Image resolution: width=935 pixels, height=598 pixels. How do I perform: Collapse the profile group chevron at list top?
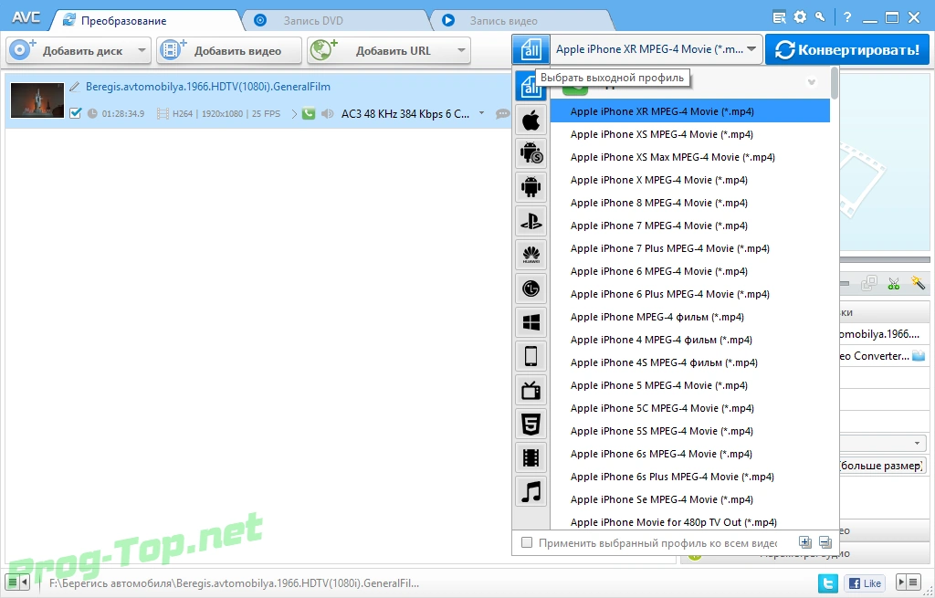tap(811, 82)
